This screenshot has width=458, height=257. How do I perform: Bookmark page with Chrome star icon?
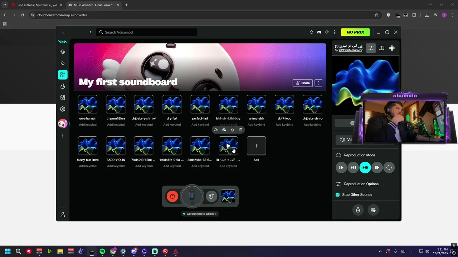[x=376, y=15]
